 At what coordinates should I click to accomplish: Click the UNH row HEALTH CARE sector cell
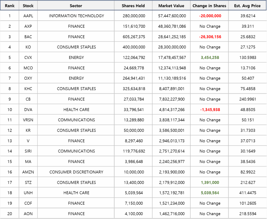click(x=76, y=193)
